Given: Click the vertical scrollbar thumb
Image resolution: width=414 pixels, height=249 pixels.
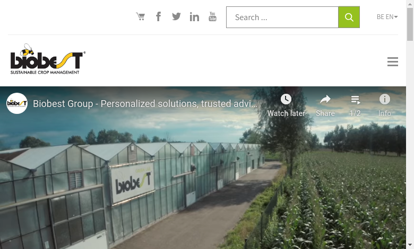Looking at the screenshot, I should click(410, 24).
